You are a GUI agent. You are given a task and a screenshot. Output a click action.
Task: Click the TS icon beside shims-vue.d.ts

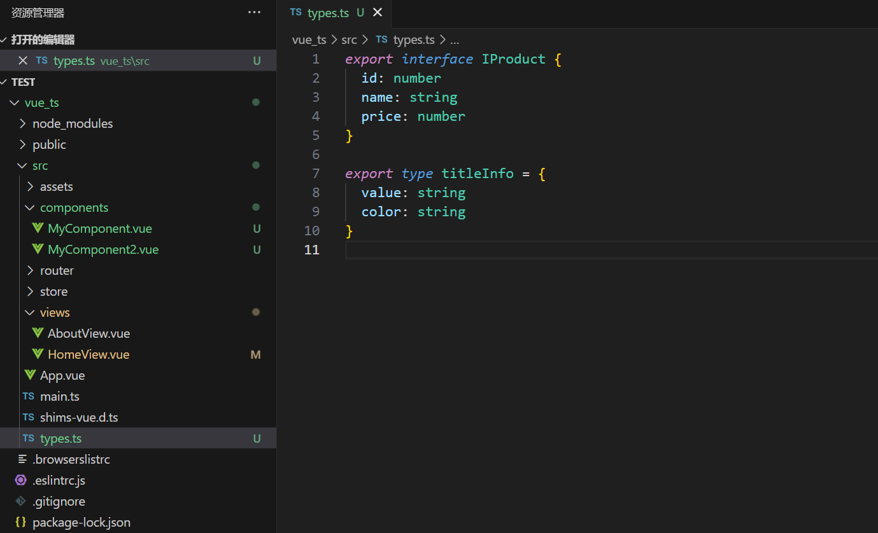pyautogui.click(x=28, y=417)
